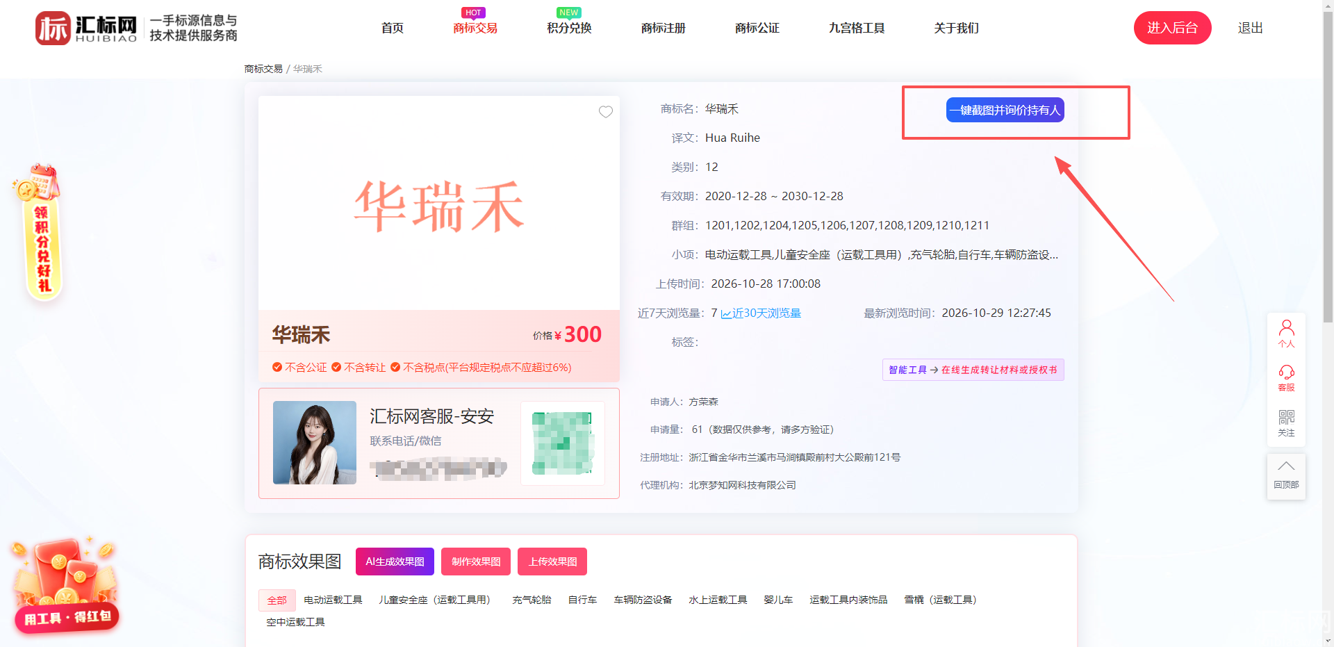The image size is (1334, 647).
Task: Favorite the trademark with the heart icon
Action: coord(606,112)
